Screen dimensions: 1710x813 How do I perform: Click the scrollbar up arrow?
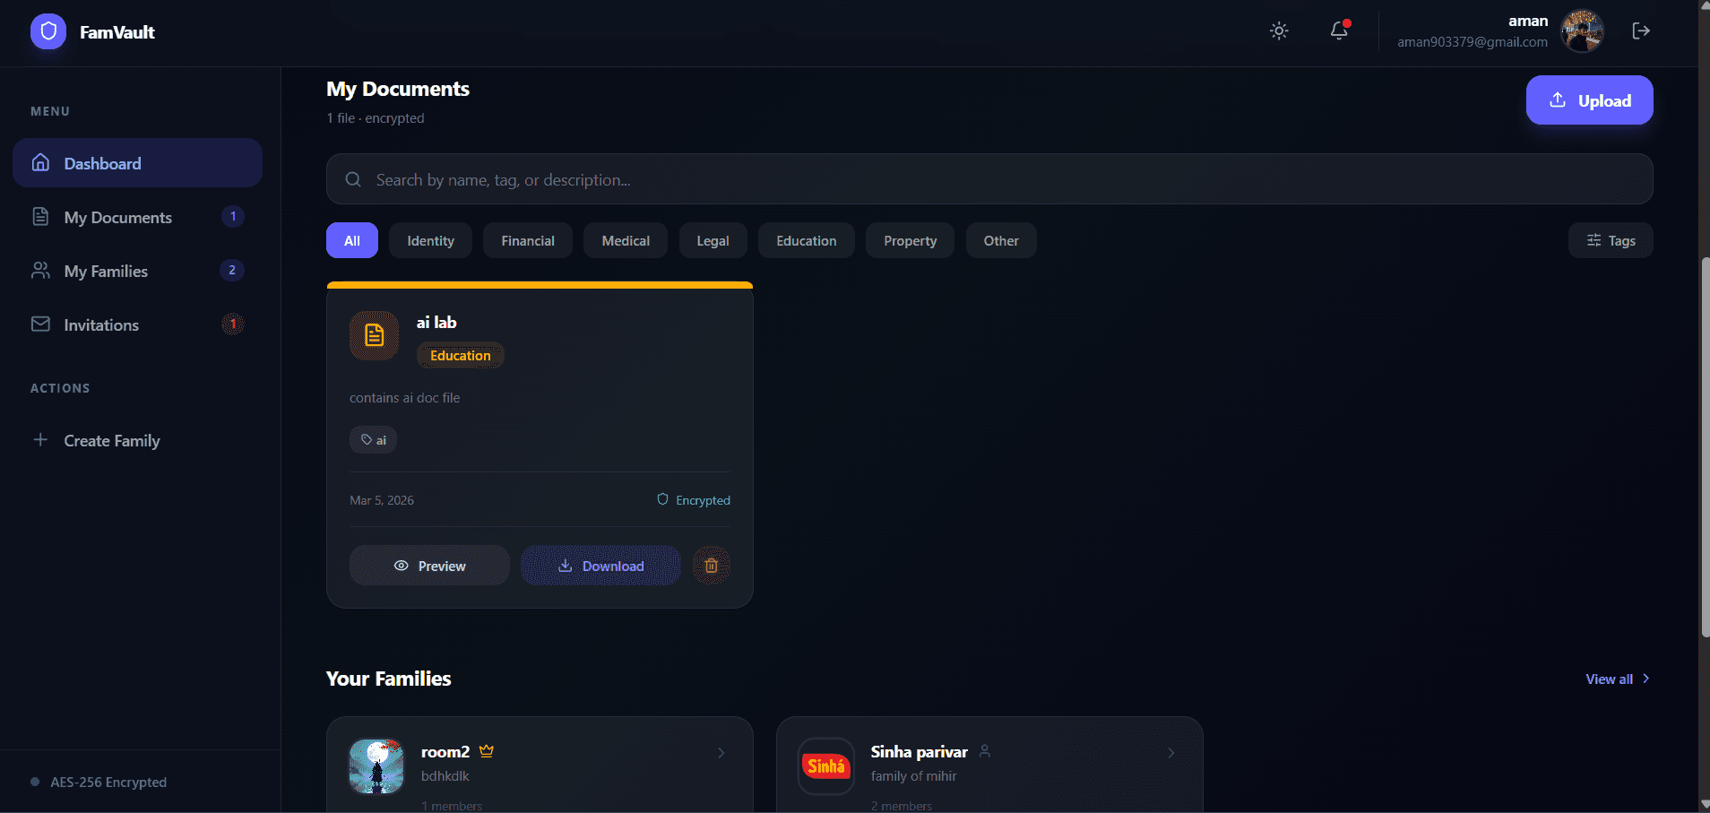1705,5
